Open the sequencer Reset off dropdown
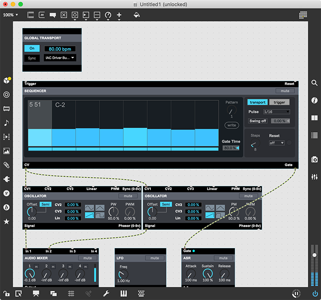Image resolution: width=321 pixels, height=300 pixels. pos(277,143)
